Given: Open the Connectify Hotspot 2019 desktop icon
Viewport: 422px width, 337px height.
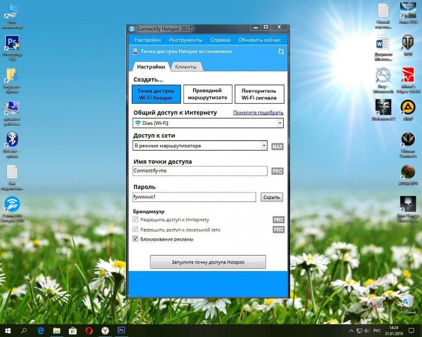Looking at the screenshot, I should (x=12, y=209).
